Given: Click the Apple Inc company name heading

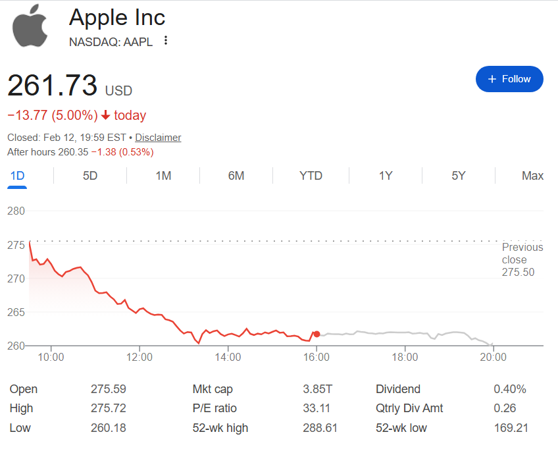Looking at the screenshot, I should tap(116, 18).
